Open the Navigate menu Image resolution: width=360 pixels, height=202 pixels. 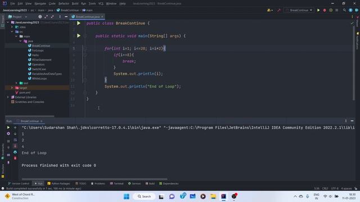click(40, 3)
